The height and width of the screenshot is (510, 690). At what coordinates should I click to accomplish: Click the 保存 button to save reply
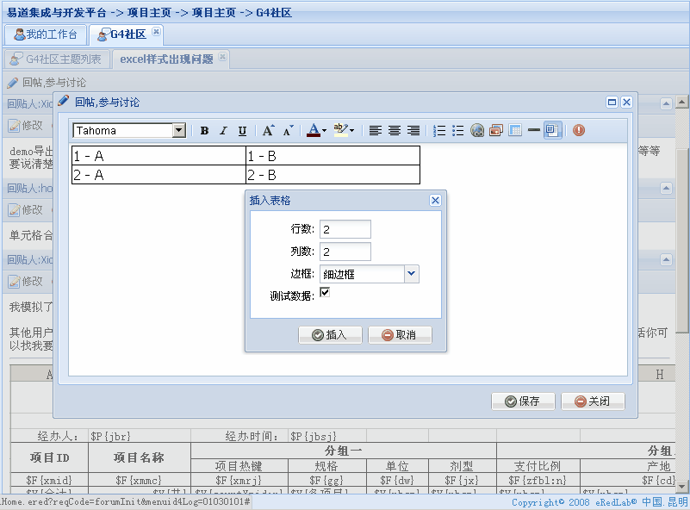(x=523, y=401)
